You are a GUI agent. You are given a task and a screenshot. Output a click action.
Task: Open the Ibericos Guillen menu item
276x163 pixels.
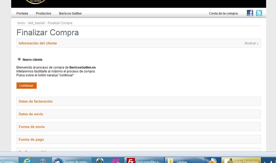pos(70,13)
